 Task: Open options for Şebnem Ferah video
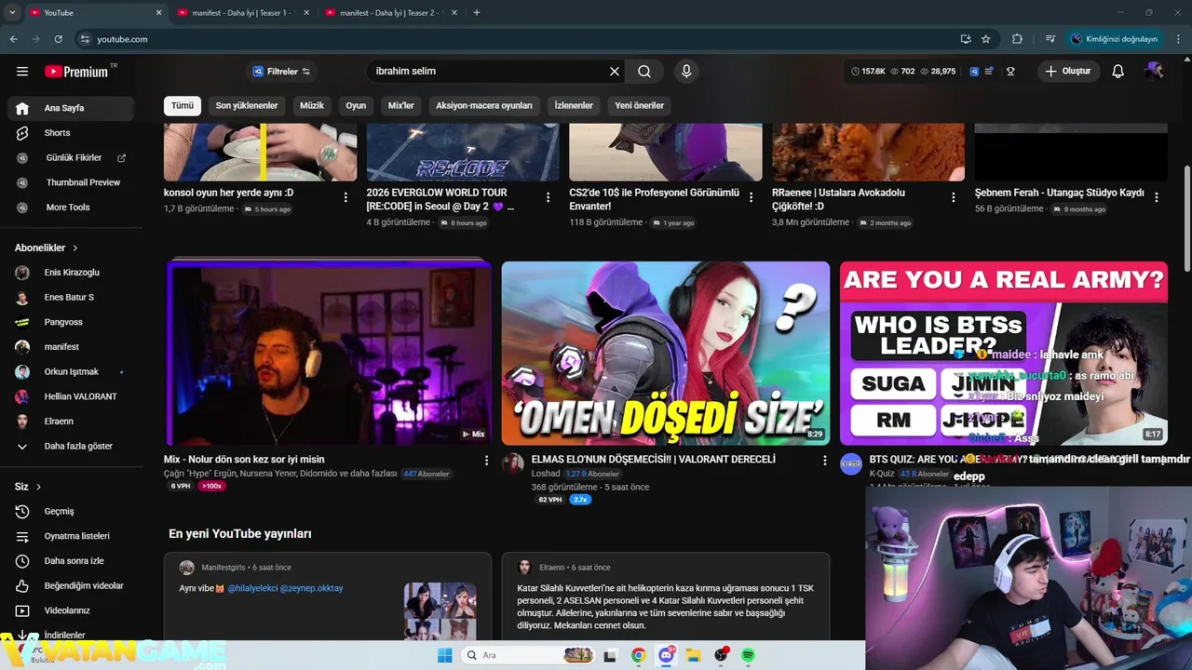point(1157,197)
